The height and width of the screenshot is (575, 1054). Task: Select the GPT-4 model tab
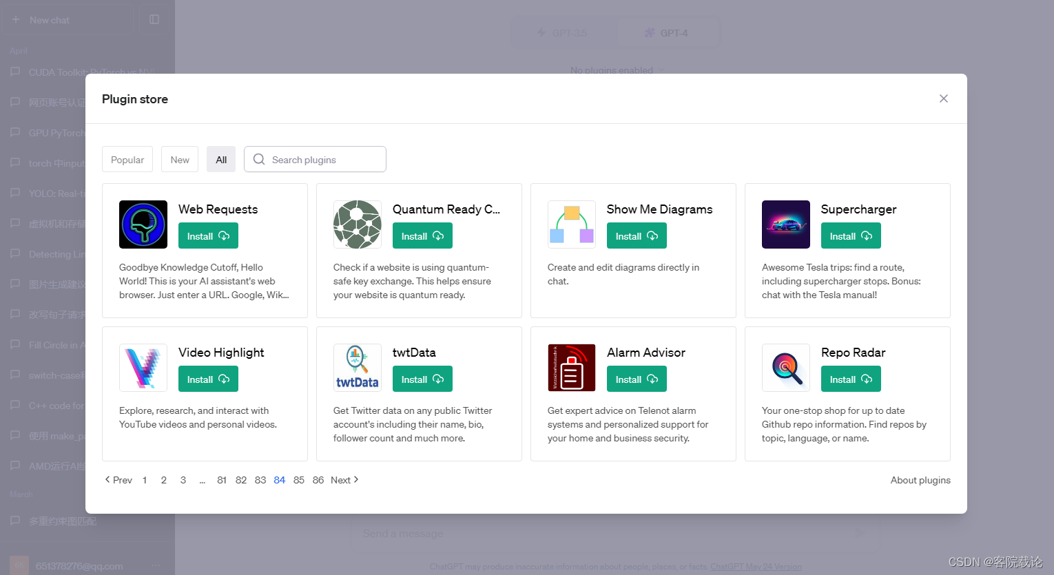[666, 32]
